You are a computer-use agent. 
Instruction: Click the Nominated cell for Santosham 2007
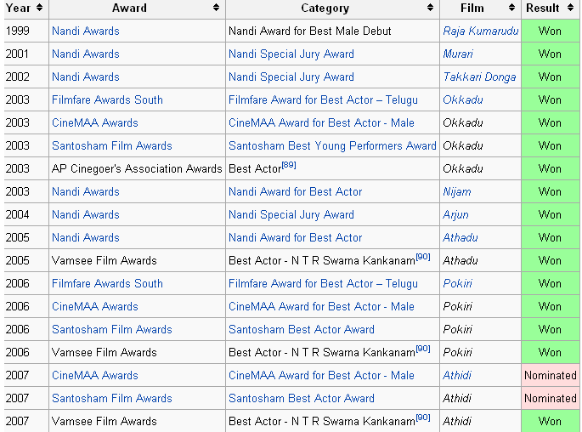550,399
